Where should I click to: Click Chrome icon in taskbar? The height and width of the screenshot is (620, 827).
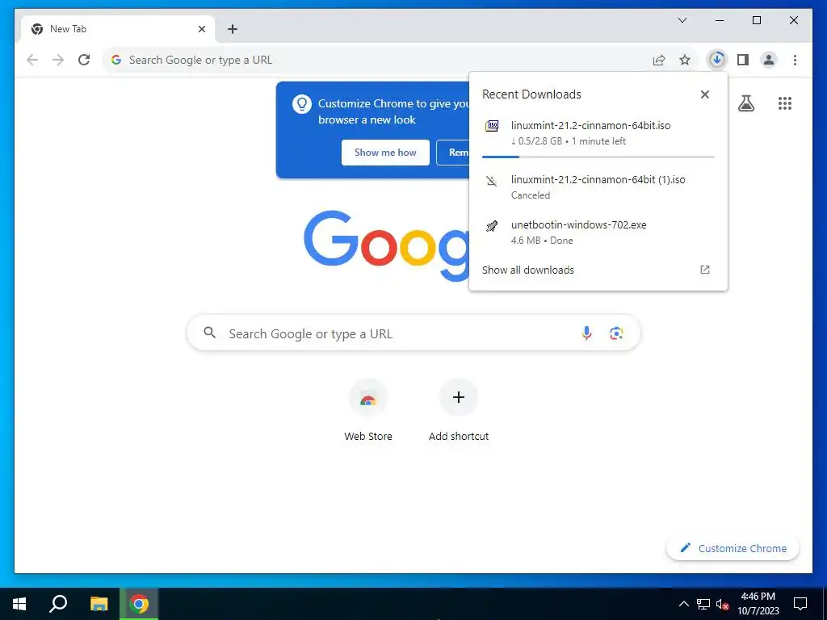(139, 604)
